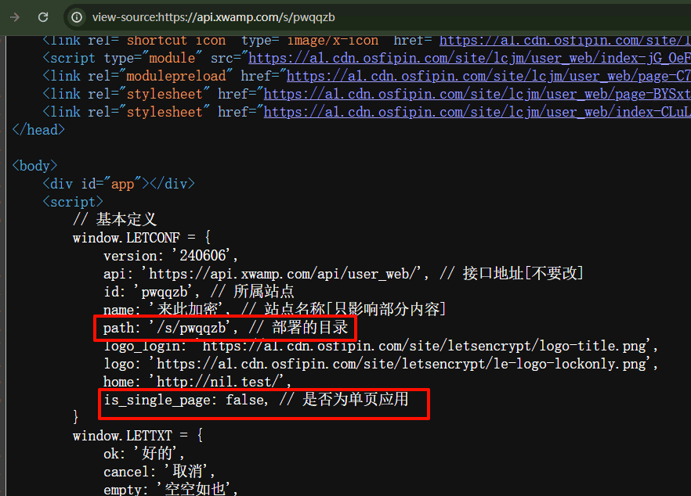Click the api user_web URL string
This screenshot has width=691, height=496.
(286, 273)
